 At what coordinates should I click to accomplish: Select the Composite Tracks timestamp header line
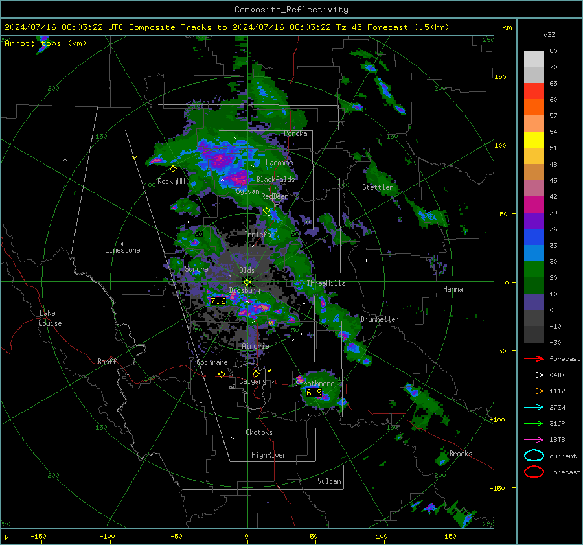click(227, 27)
